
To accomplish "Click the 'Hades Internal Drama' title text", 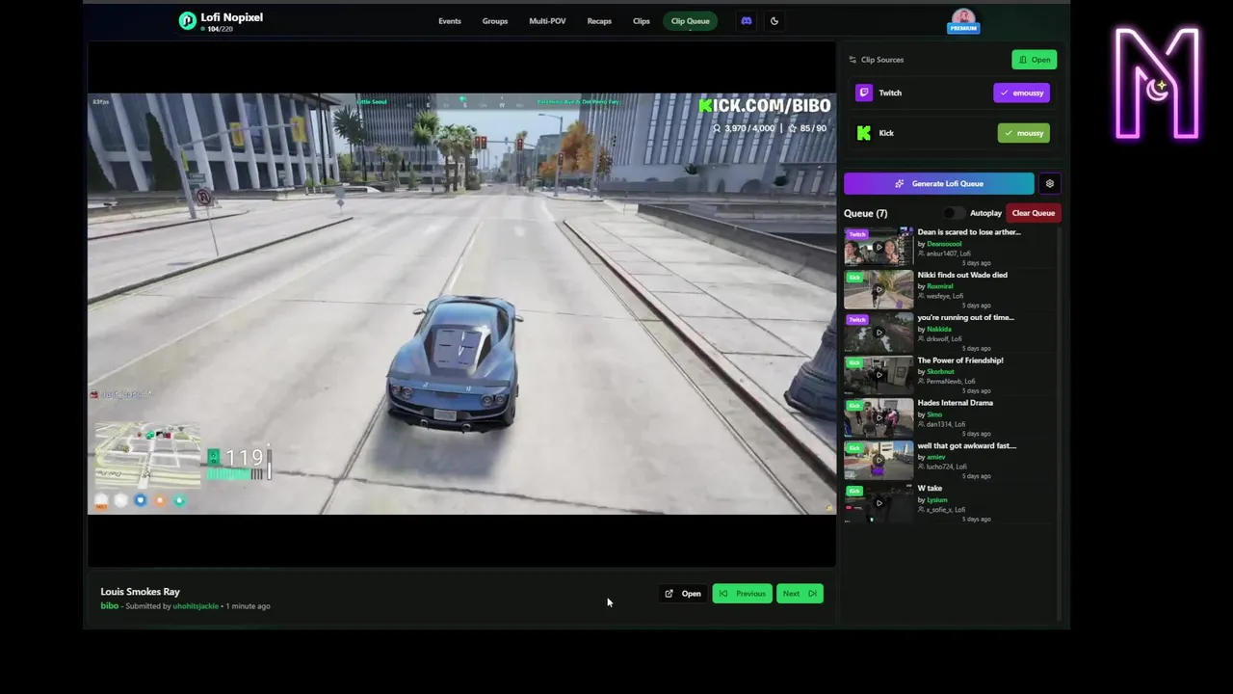I will pyautogui.click(x=955, y=403).
